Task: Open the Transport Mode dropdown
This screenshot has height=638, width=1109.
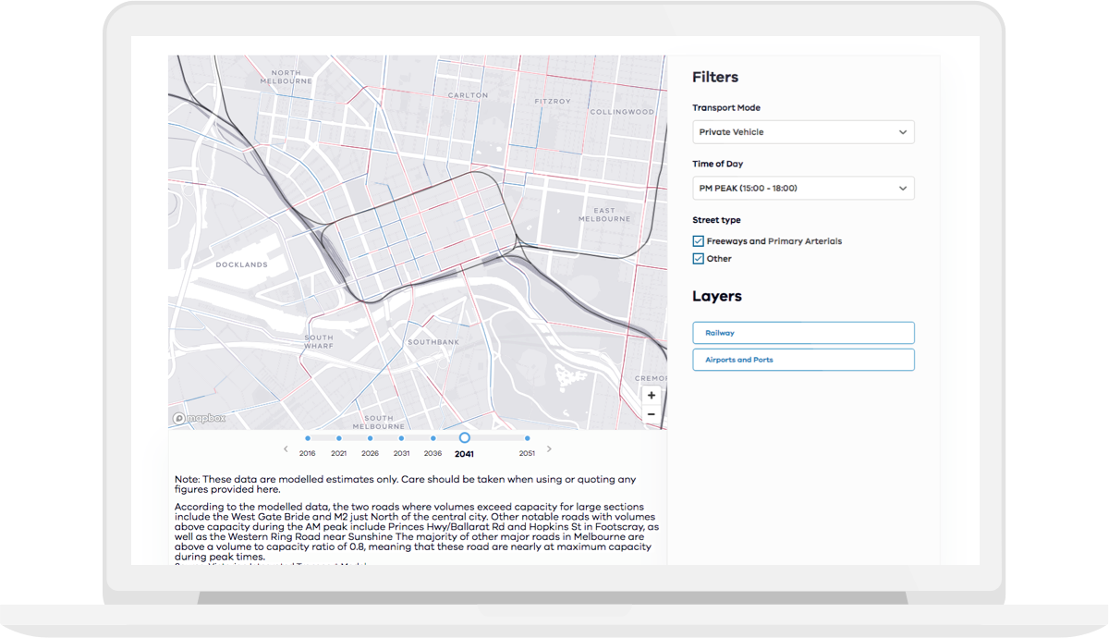Action: [x=803, y=132]
